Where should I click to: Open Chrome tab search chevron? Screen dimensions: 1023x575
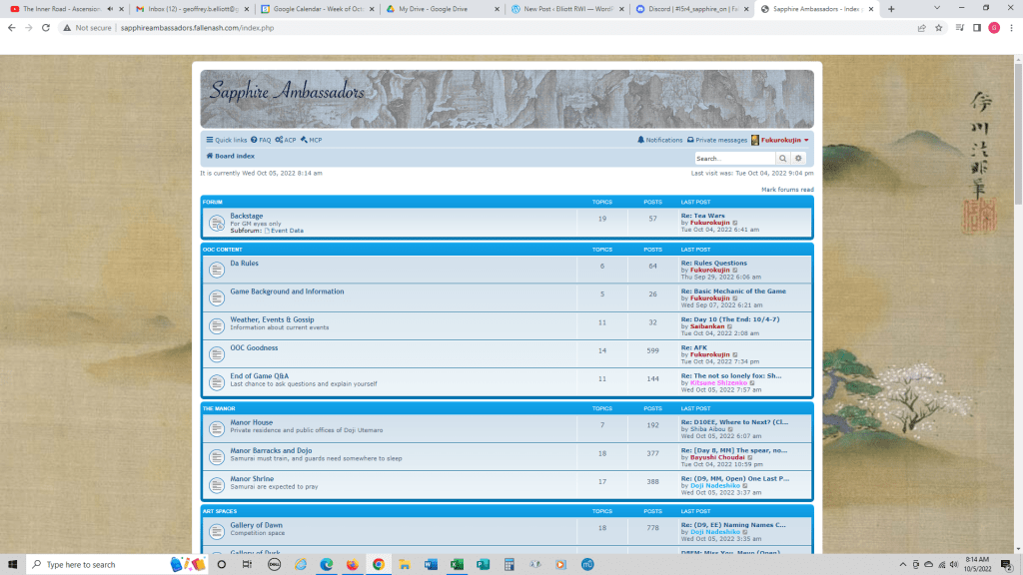pyautogui.click(x=936, y=8)
